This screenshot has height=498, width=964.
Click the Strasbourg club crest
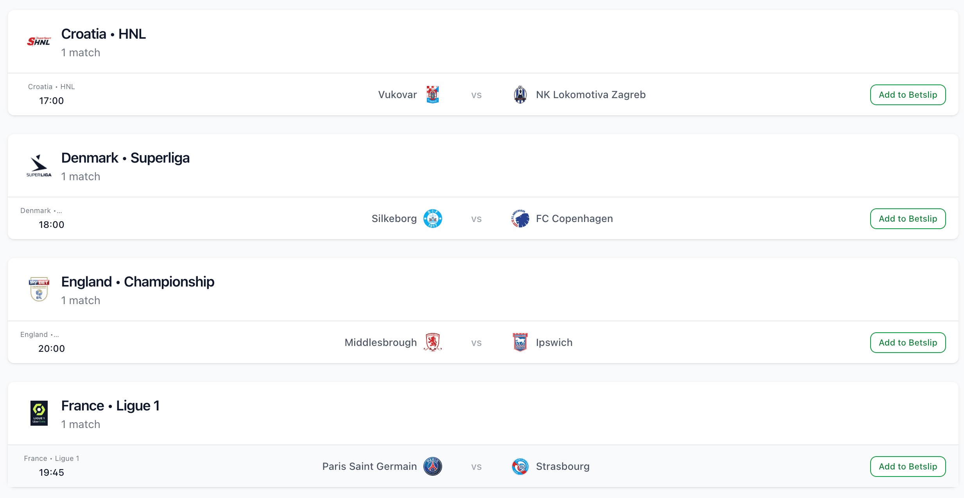(520, 466)
